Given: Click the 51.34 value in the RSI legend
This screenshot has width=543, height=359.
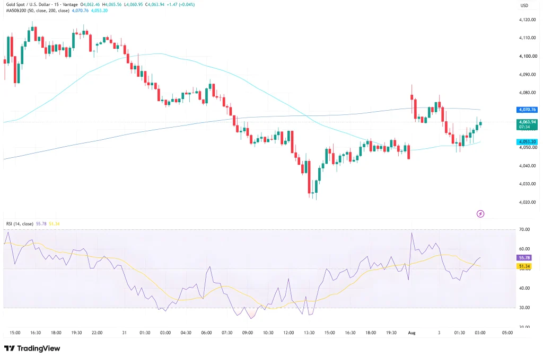Looking at the screenshot, I should click(x=54, y=224).
